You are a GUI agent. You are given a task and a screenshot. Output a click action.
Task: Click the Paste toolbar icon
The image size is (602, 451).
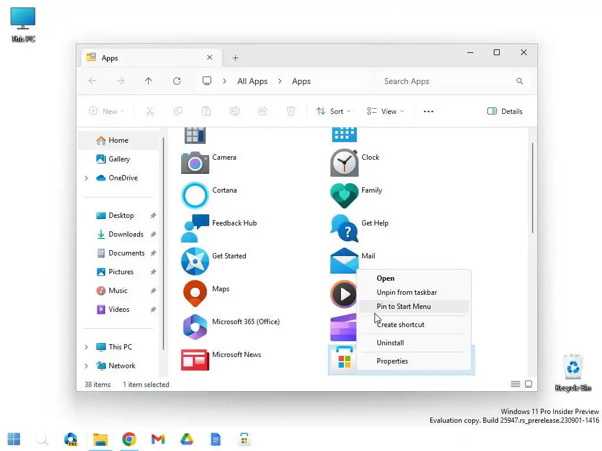pyautogui.click(x=206, y=111)
